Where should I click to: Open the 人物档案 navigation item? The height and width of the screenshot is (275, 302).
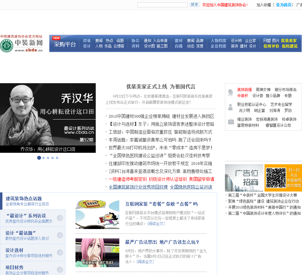pyautogui.click(x=218, y=41)
